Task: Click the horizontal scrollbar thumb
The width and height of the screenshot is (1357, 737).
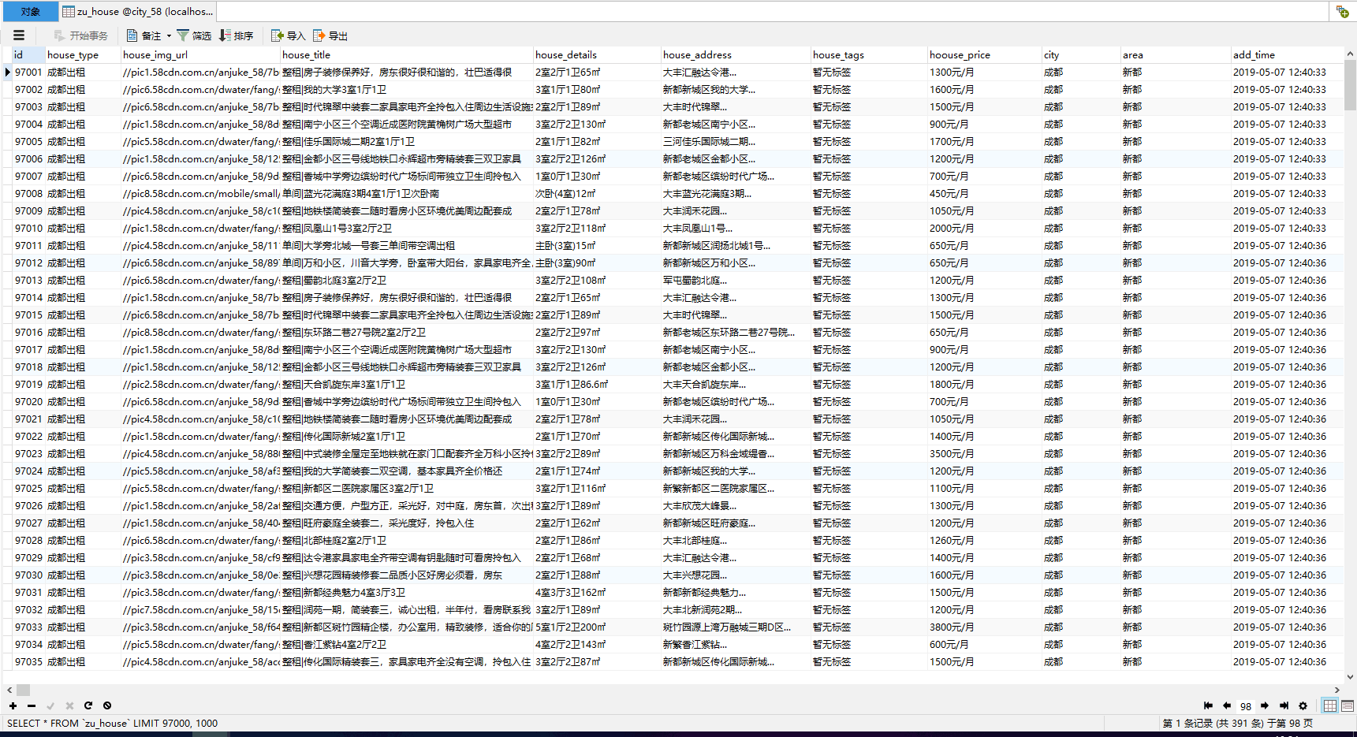Action: (24, 690)
